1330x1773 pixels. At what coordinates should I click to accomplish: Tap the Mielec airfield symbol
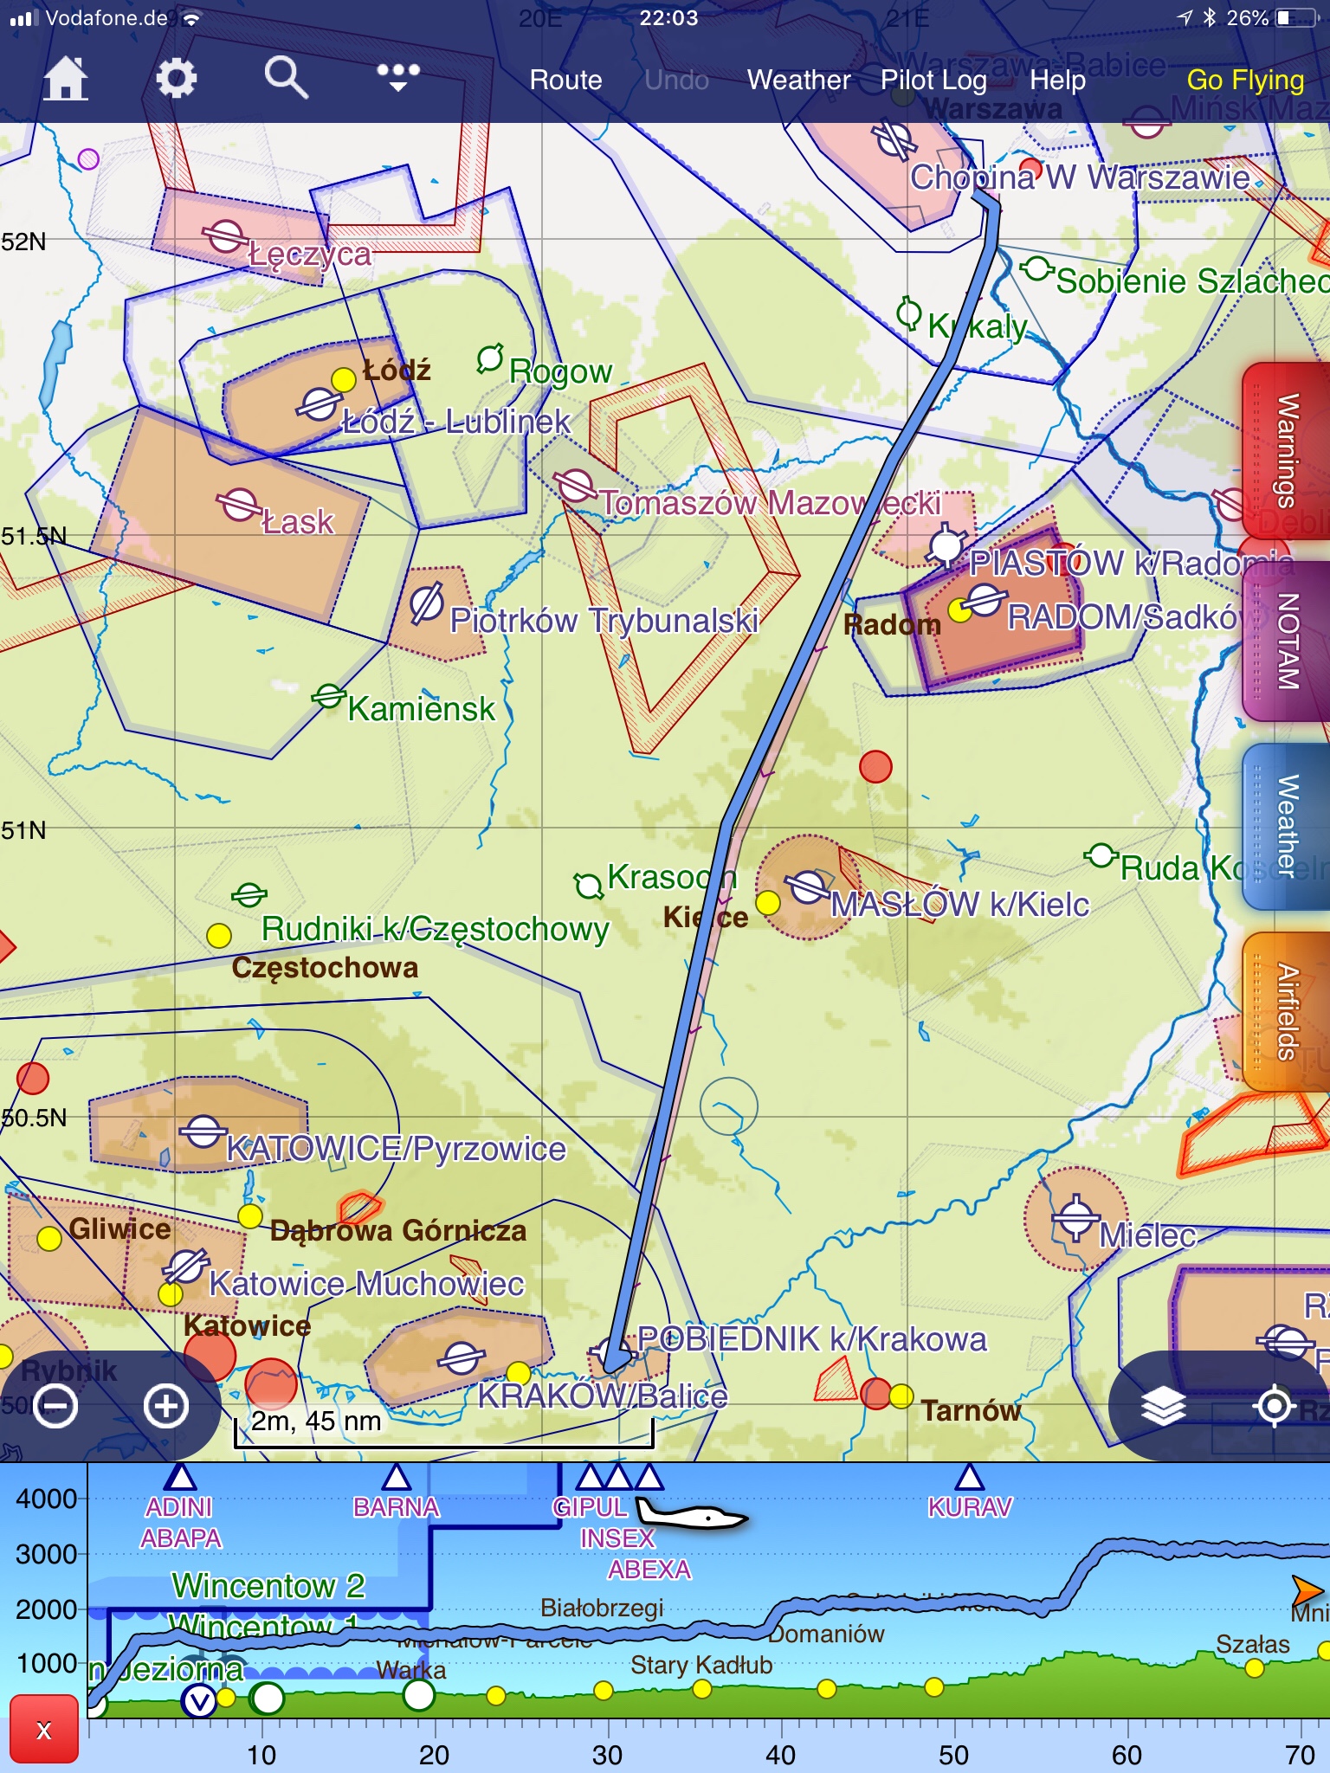(x=1075, y=1218)
